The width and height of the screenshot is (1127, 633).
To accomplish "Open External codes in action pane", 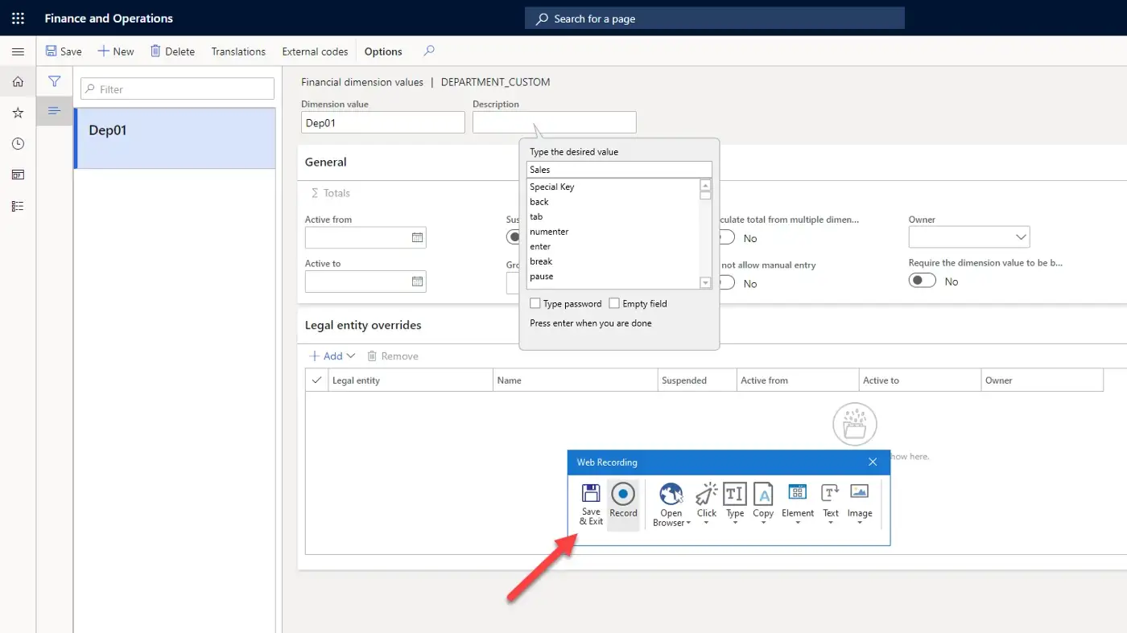I will tap(315, 51).
